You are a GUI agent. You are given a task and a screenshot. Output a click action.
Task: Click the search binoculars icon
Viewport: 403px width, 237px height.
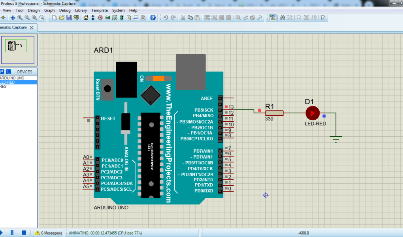click(x=283, y=18)
